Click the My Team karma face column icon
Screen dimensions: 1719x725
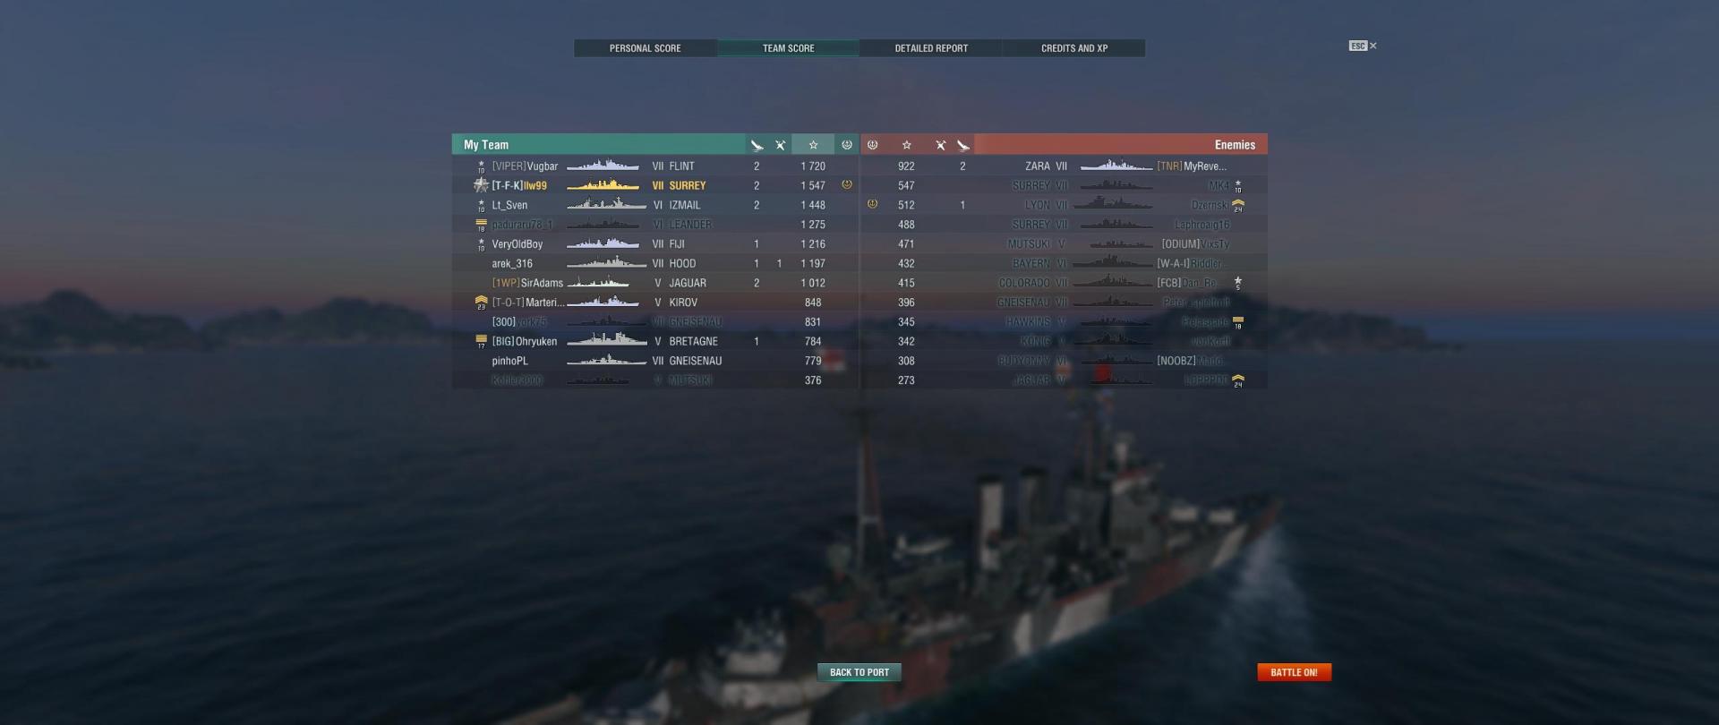pyautogui.click(x=847, y=145)
